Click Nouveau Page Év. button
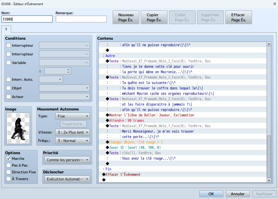This screenshot has height=199, width=278. pos(126,18)
